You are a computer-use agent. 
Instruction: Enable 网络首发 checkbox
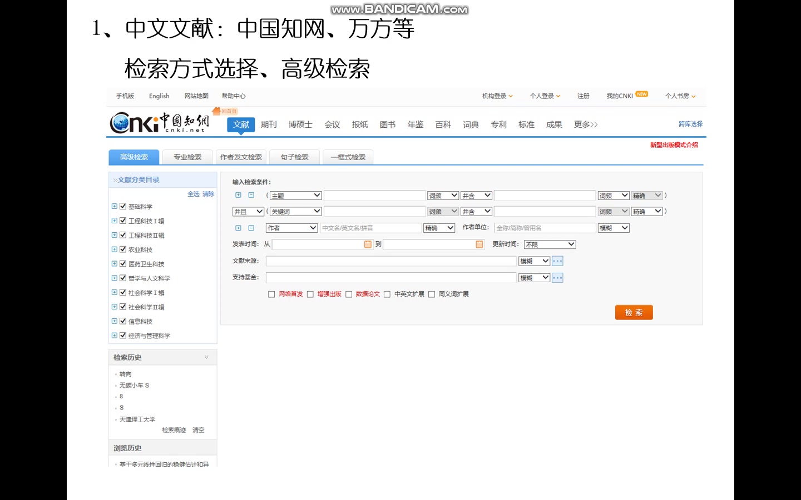click(271, 294)
